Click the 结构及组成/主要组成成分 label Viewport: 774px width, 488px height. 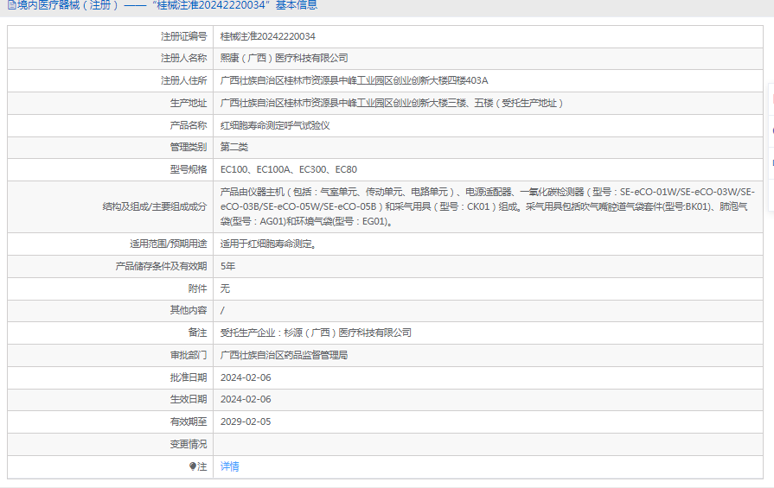point(155,206)
